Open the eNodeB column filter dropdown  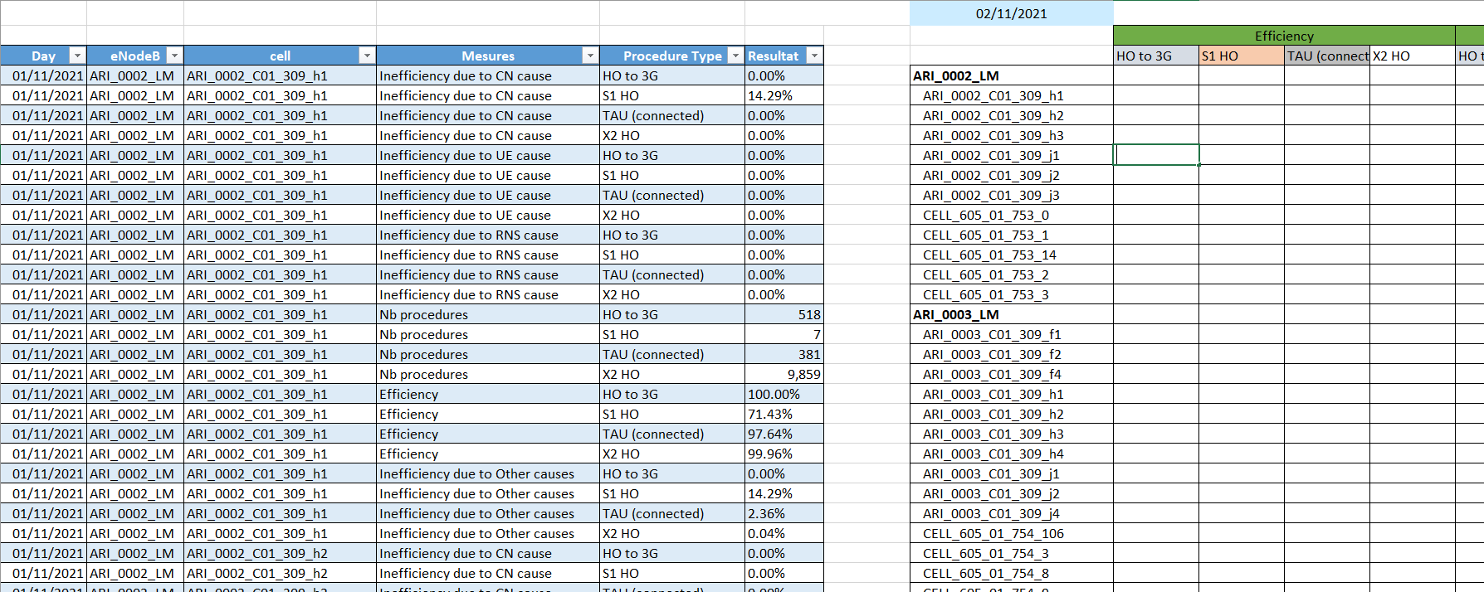(174, 56)
